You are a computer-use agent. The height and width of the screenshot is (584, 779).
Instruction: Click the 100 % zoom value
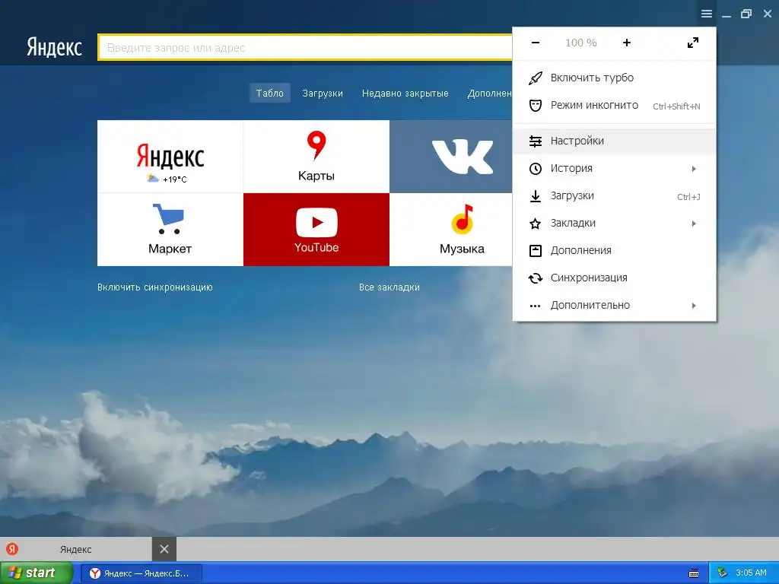coord(580,43)
